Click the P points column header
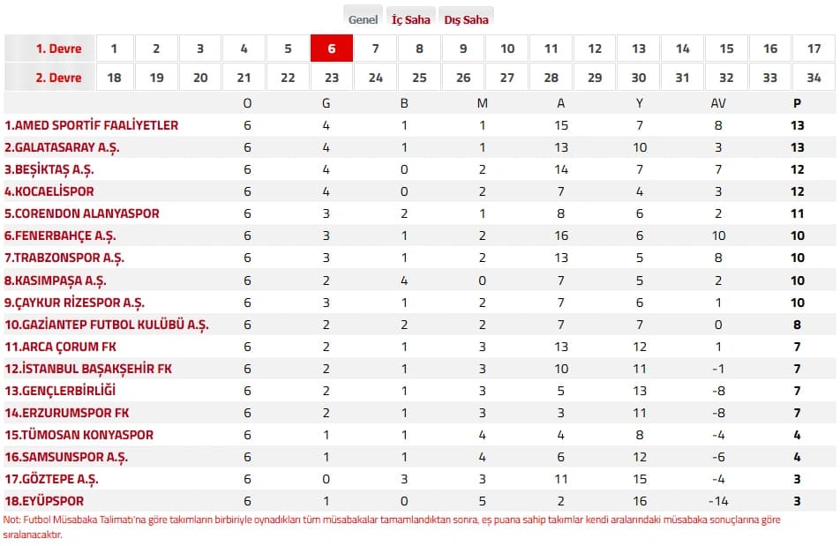The image size is (840, 546). pyautogui.click(x=797, y=103)
